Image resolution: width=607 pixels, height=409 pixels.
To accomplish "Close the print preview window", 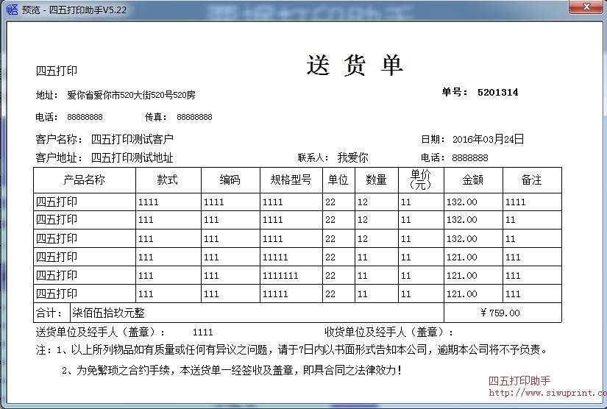I will point(584,7).
